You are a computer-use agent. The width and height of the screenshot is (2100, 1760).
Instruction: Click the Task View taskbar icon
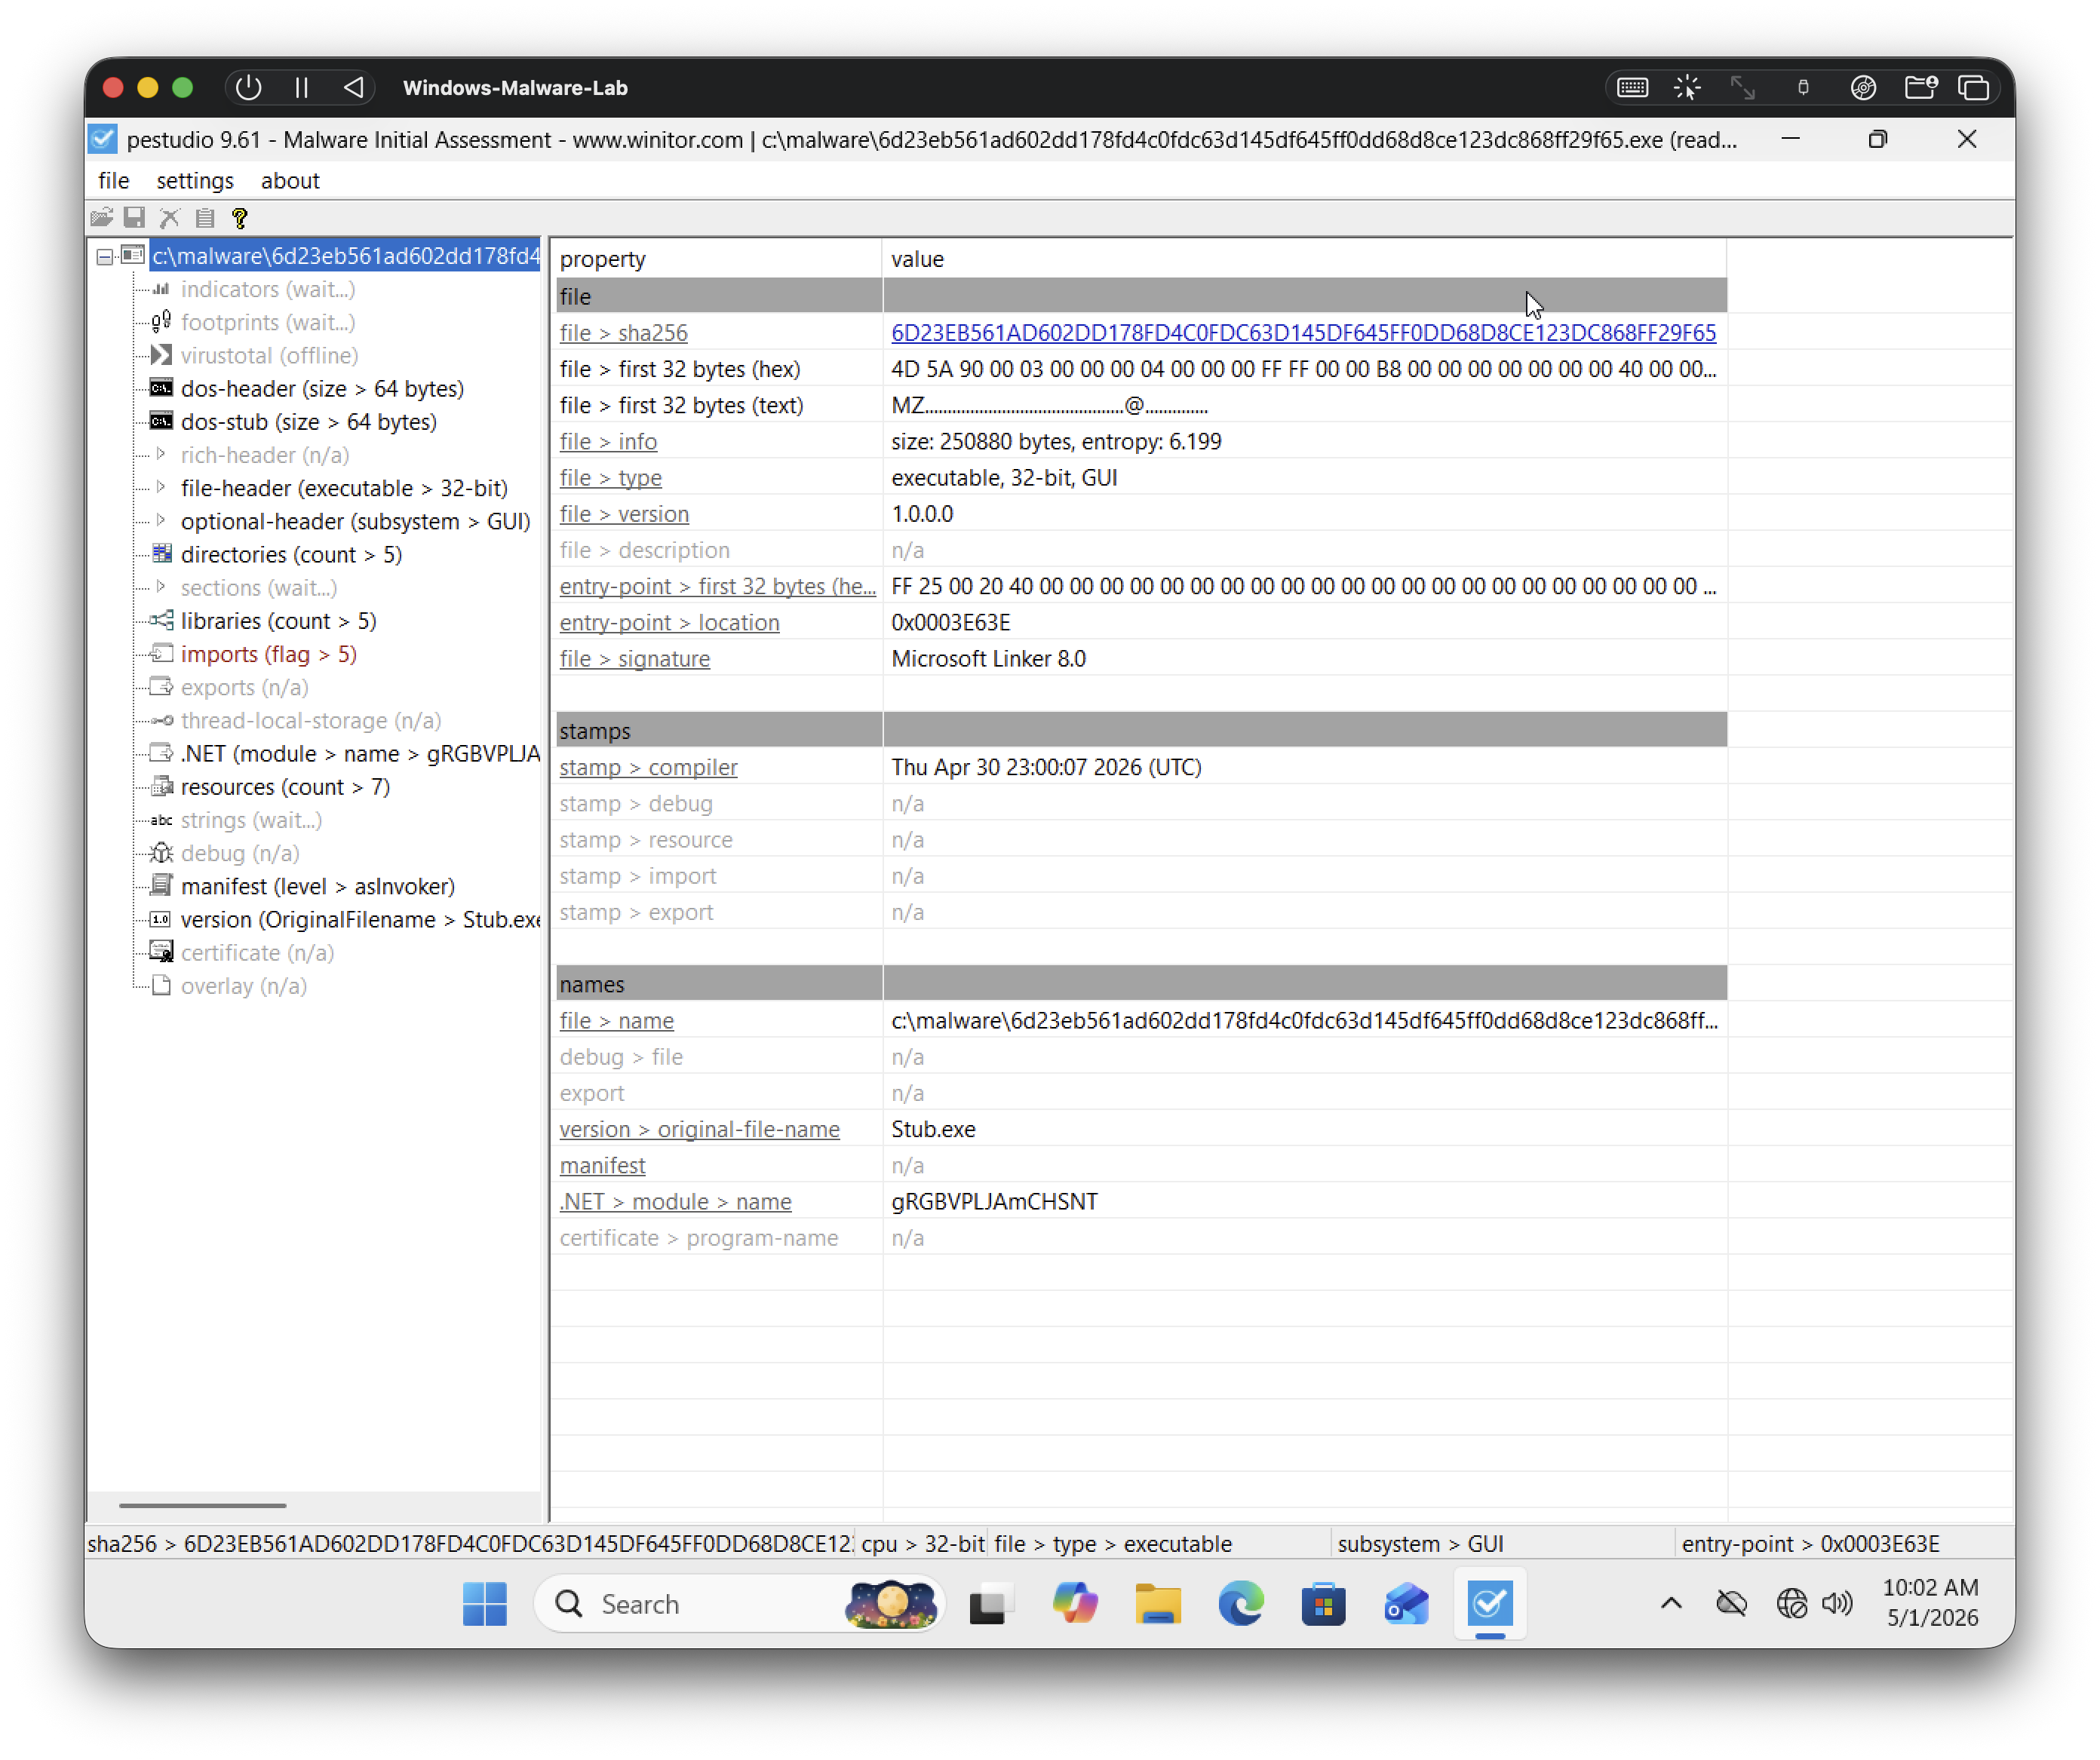pos(990,1604)
